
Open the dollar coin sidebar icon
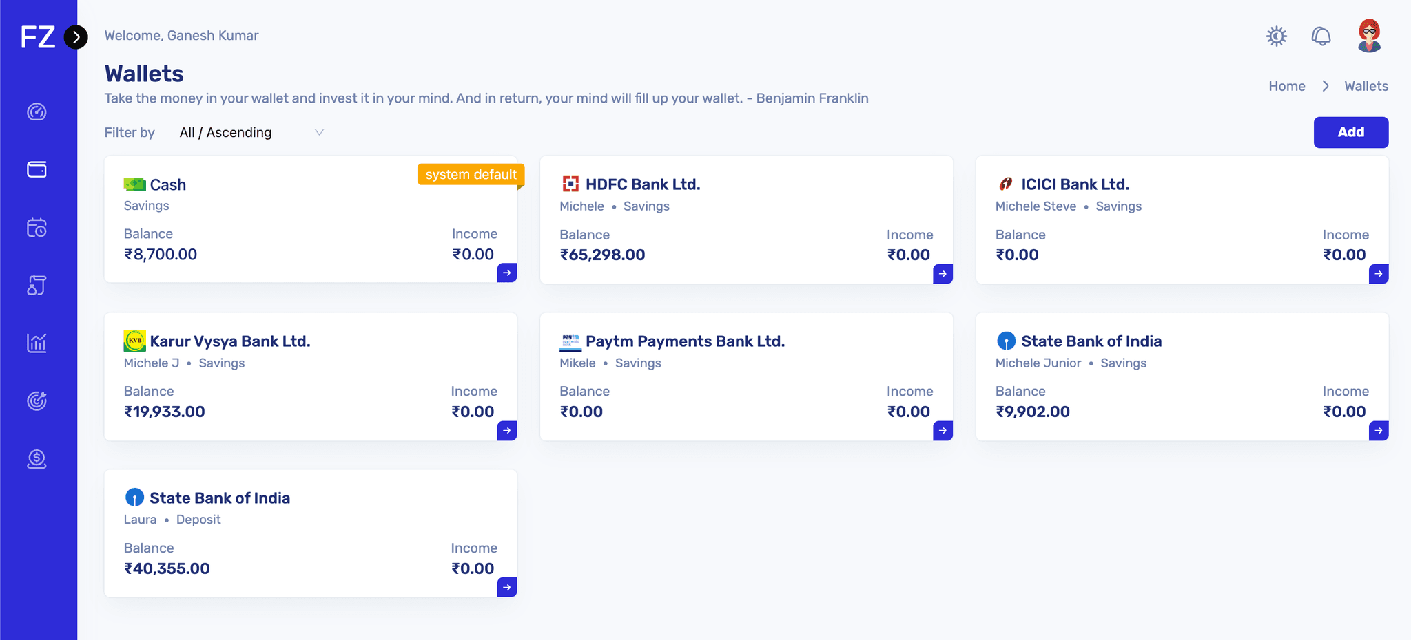click(37, 458)
